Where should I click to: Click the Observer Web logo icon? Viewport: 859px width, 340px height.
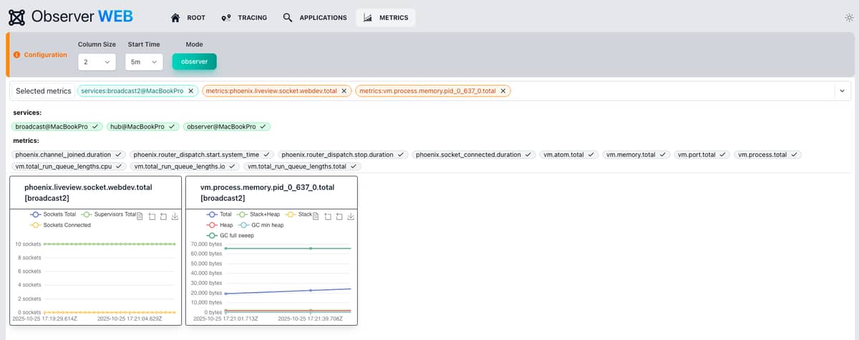coord(16,17)
